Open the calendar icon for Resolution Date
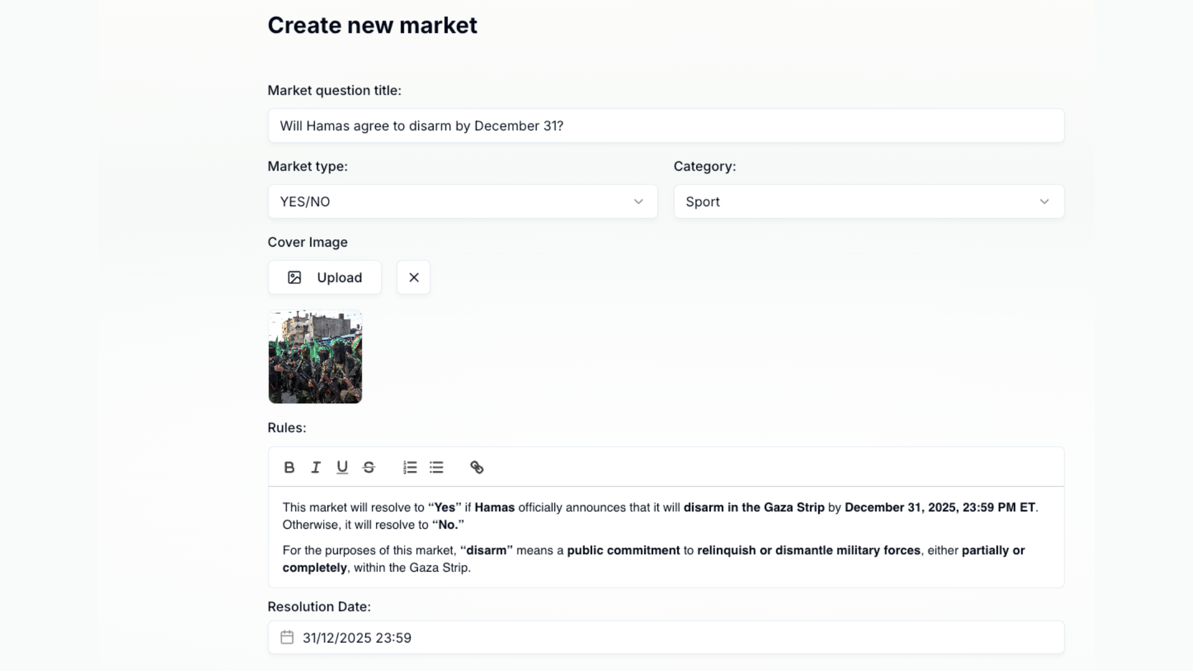Viewport: 1193px width, 671px height. (x=287, y=637)
